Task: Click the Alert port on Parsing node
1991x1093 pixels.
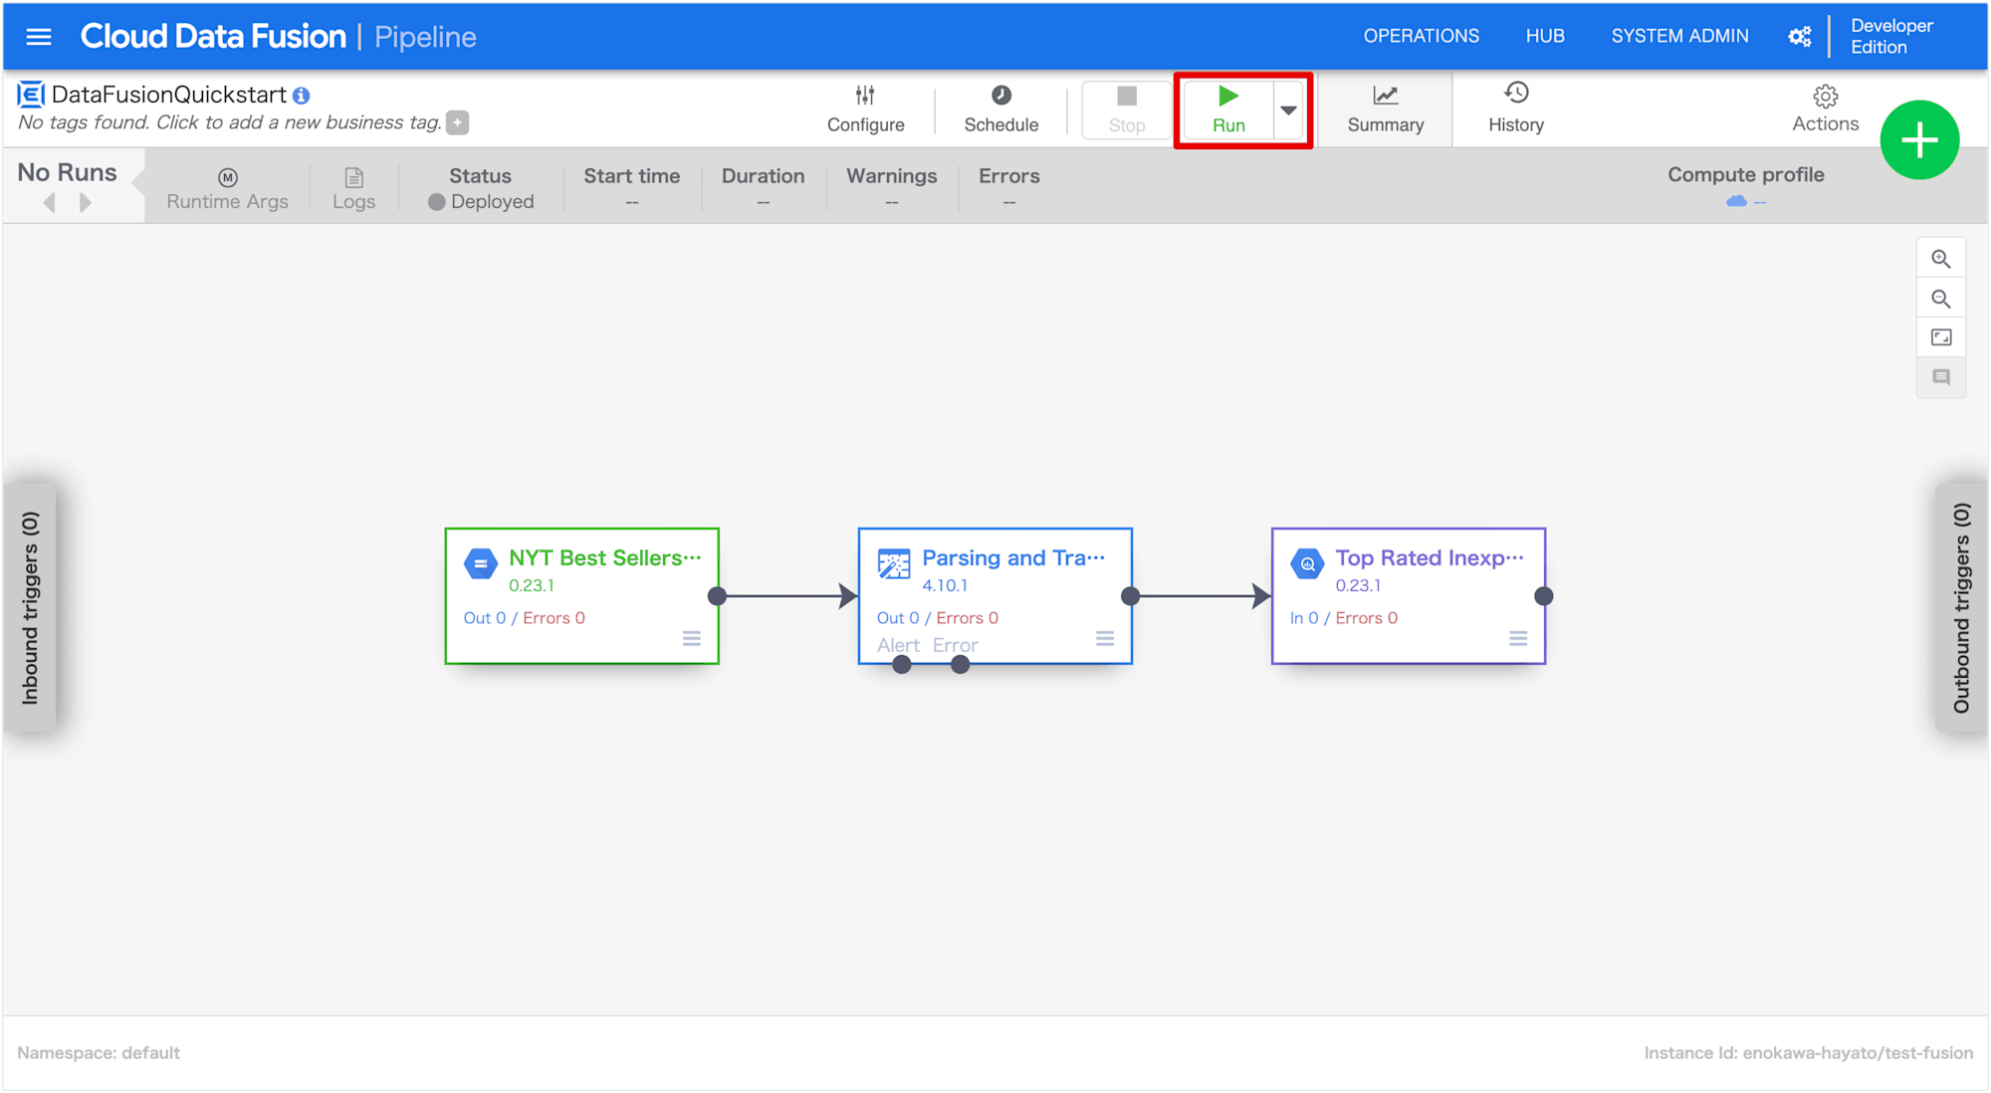Action: 901,664
